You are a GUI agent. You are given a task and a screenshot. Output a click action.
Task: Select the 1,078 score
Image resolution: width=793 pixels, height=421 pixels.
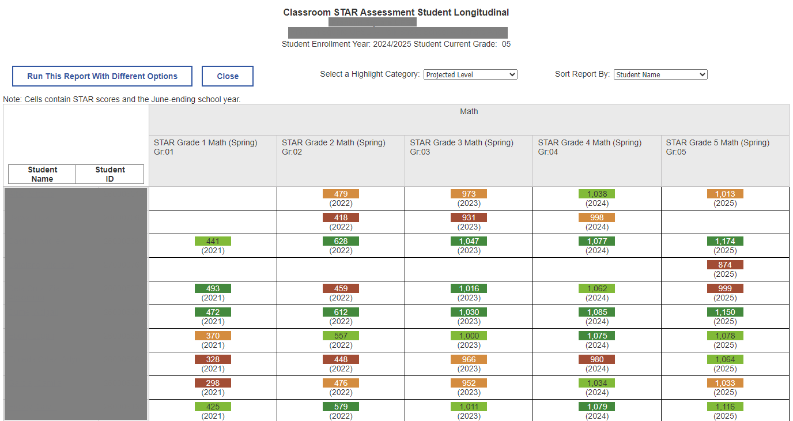725,336
